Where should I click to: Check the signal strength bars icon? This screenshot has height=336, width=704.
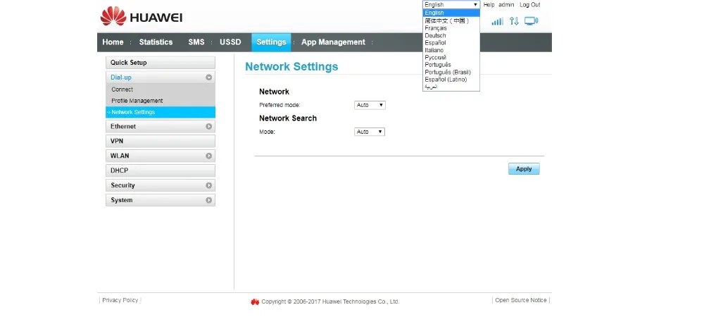497,21
